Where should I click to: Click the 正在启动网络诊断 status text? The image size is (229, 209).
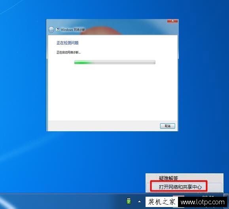(x=68, y=52)
